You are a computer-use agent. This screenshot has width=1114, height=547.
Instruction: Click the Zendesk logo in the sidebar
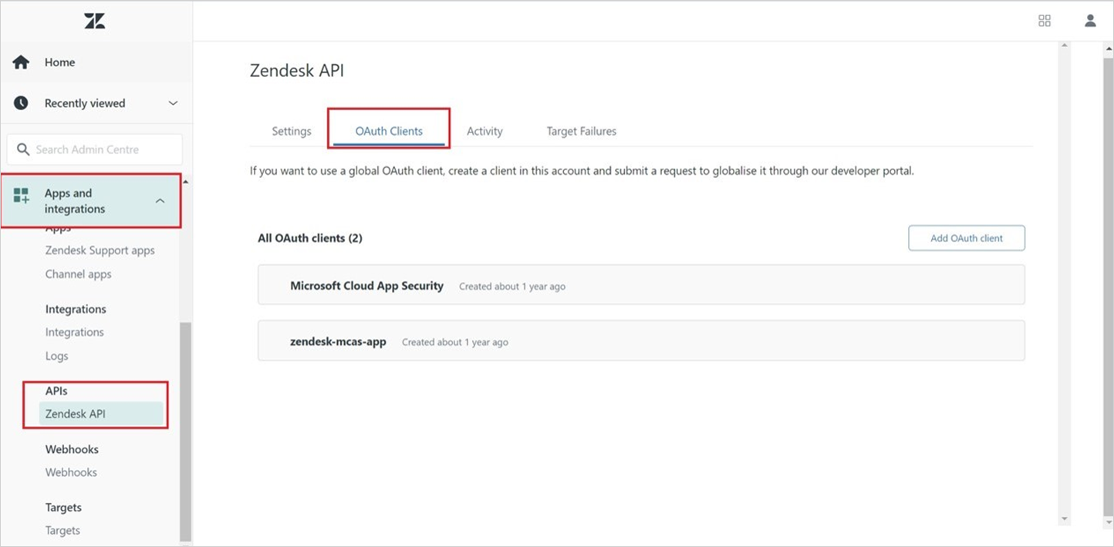[x=94, y=21]
